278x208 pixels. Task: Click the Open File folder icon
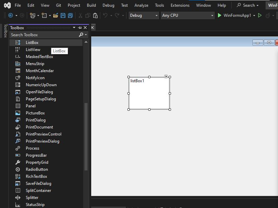coord(56,15)
